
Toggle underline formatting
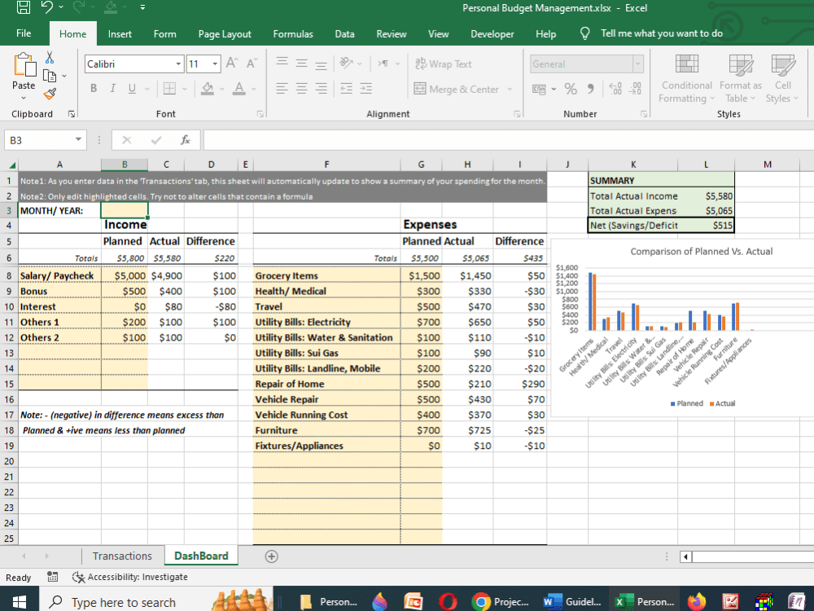click(x=130, y=89)
